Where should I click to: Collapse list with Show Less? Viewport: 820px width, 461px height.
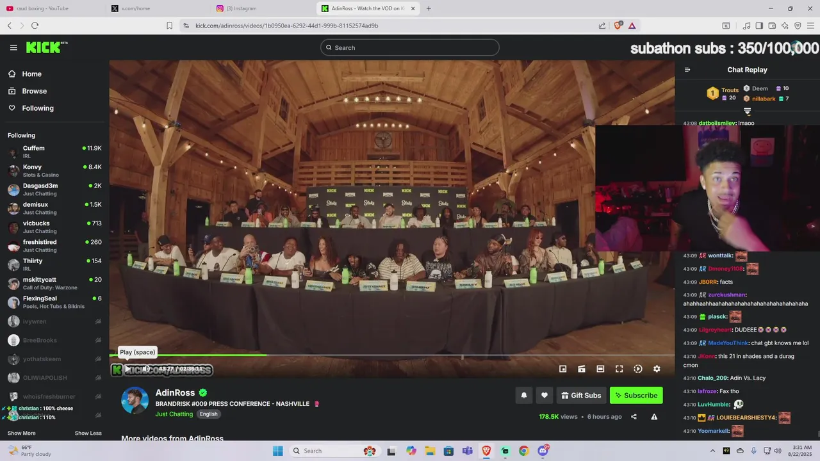(88, 433)
